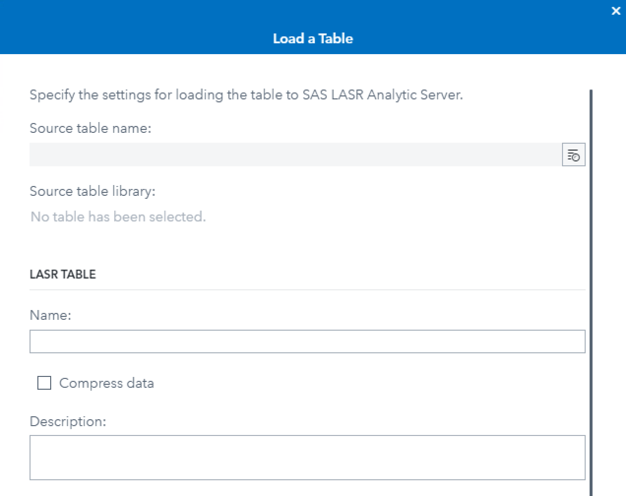626x496 pixels.
Task: Click the Compress data label text
Action: pyautogui.click(x=106, y=383)
